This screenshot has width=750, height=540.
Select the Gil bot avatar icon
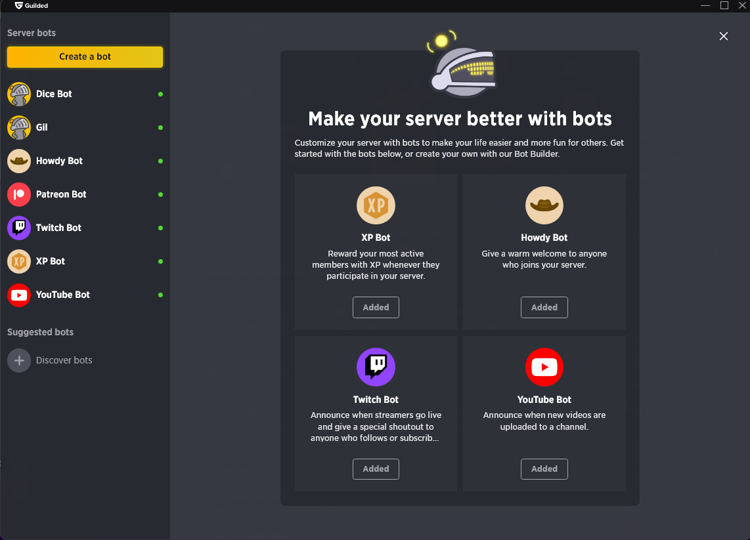(19, 127)
